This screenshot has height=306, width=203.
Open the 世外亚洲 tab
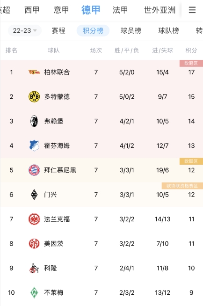click(x=159, y=10)
